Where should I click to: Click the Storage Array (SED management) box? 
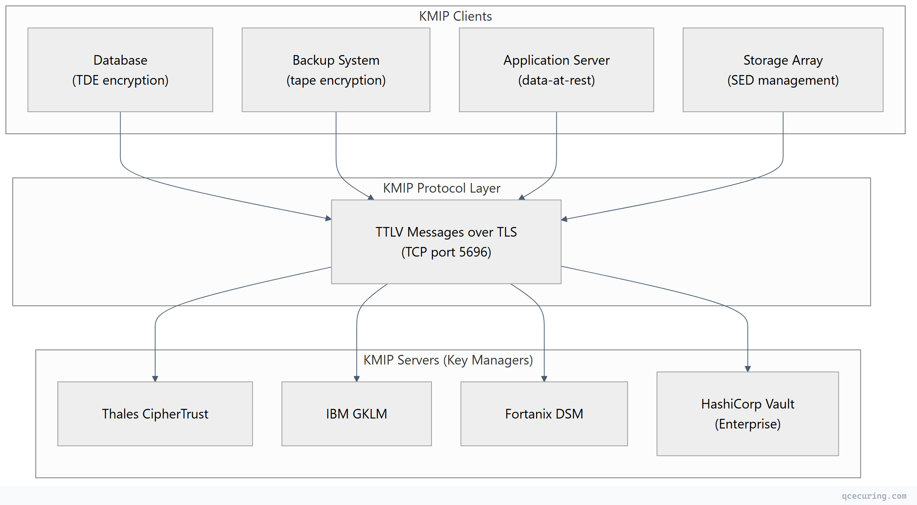[x=783, y=70]
